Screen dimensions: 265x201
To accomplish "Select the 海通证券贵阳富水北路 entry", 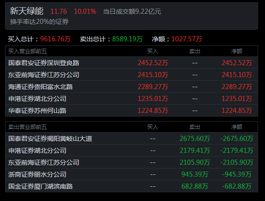I will click(x=132, y=87).
